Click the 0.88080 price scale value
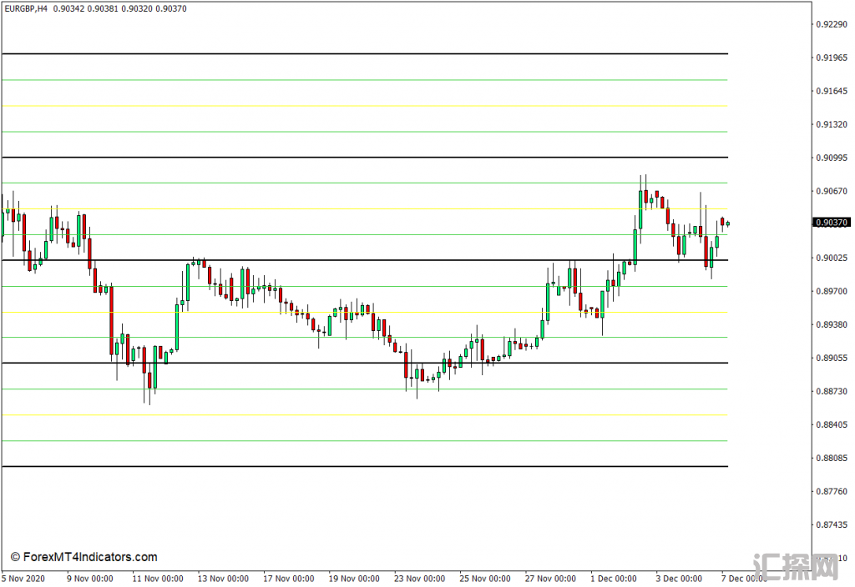 pyautogui.click(x=831, y=458)
